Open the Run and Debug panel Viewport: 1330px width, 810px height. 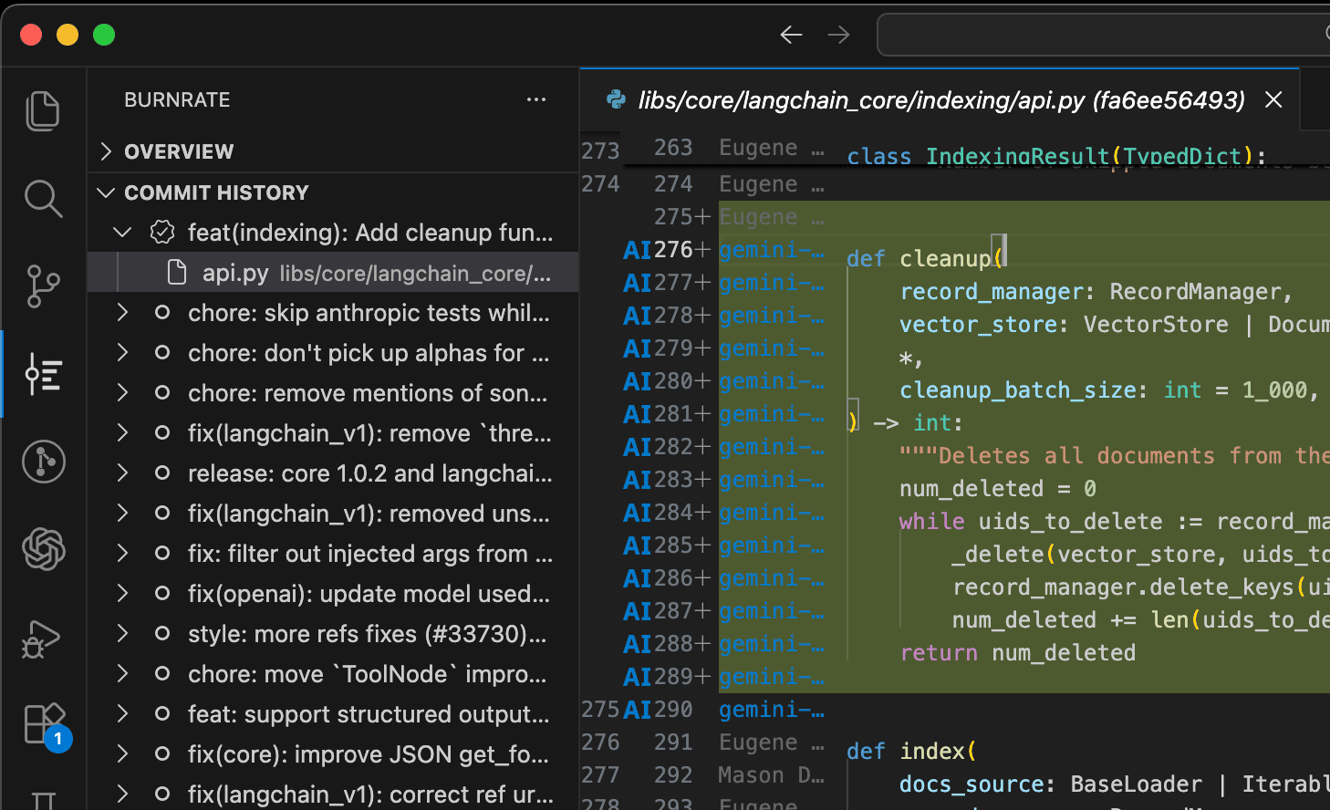pos(43,639)
